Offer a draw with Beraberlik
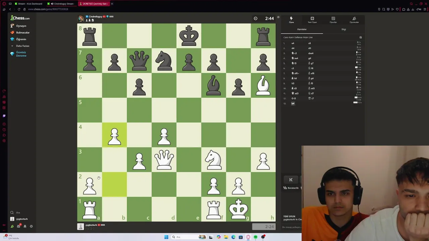Image resolution: width=429 pixels, height=241 pixels. [291, 188]
